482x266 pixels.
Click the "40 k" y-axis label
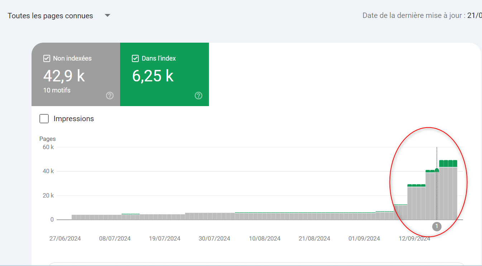tap(48, 171)
